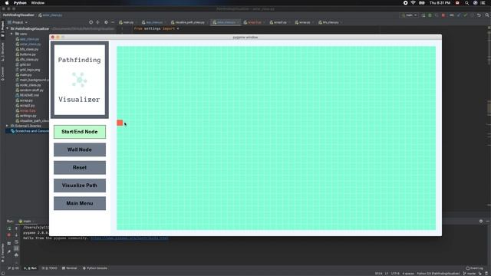Click the locate file target icon in Project panel
Image resolution: width=491 pixels, height=276 pixels.
(91, 22)
